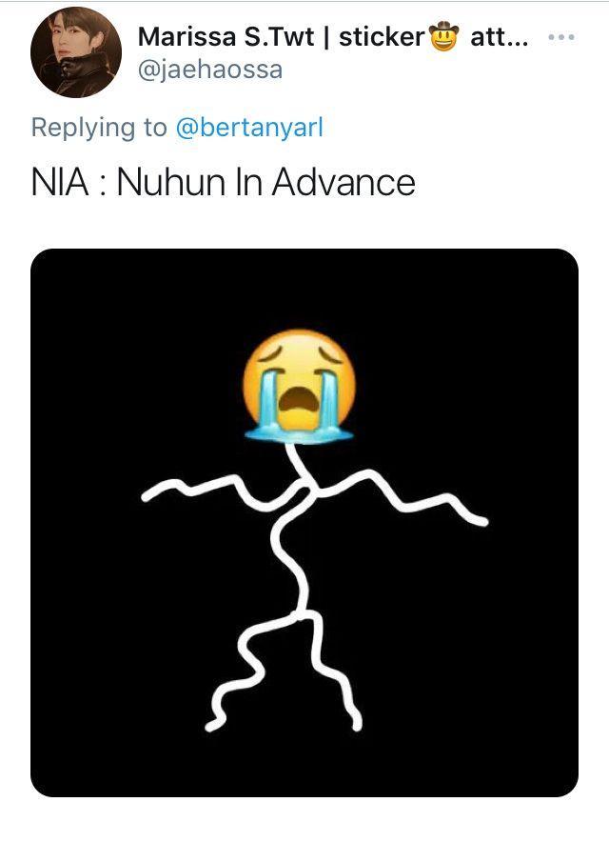Click the truncated "att..." part of name

click(499, 37)
